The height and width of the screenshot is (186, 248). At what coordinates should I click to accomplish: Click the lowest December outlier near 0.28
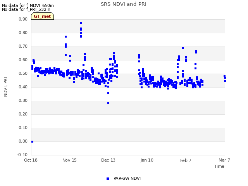(108, 103)
